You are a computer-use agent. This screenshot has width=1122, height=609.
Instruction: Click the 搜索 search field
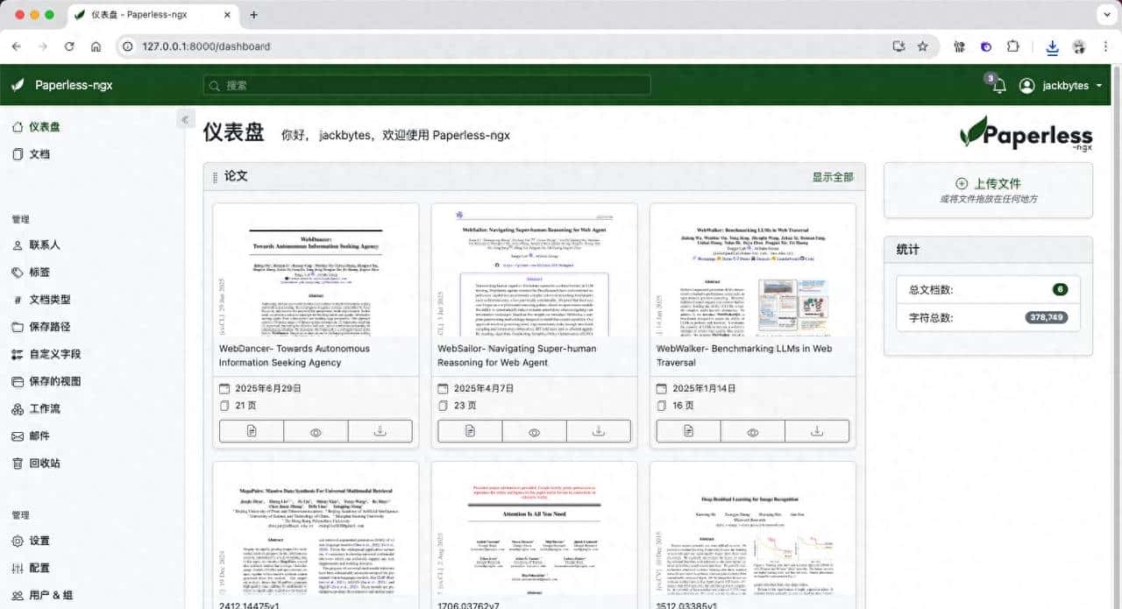point(427,85)
